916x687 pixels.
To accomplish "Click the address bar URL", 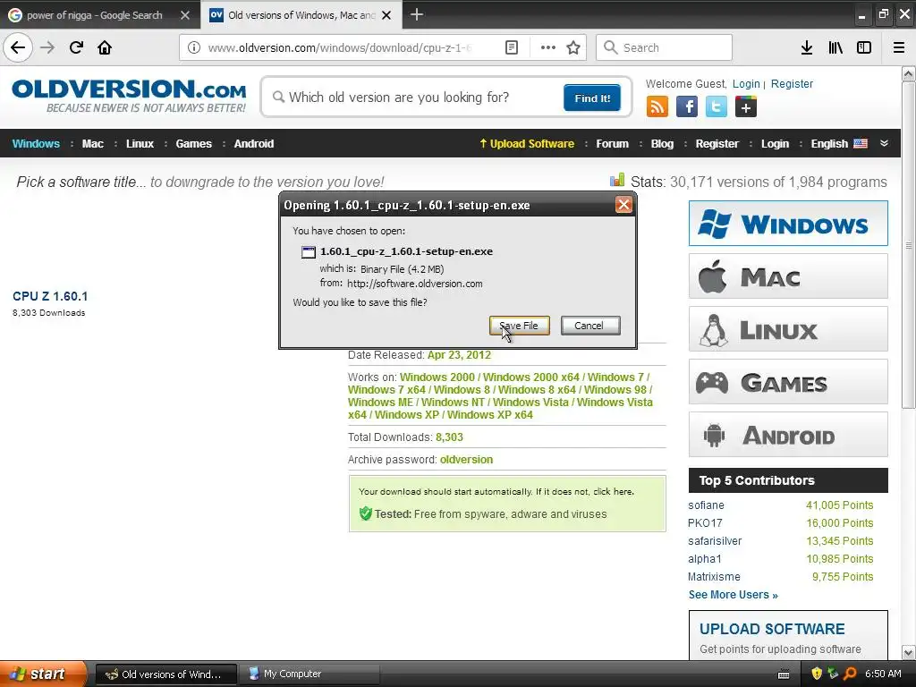I will coord(340,47).
